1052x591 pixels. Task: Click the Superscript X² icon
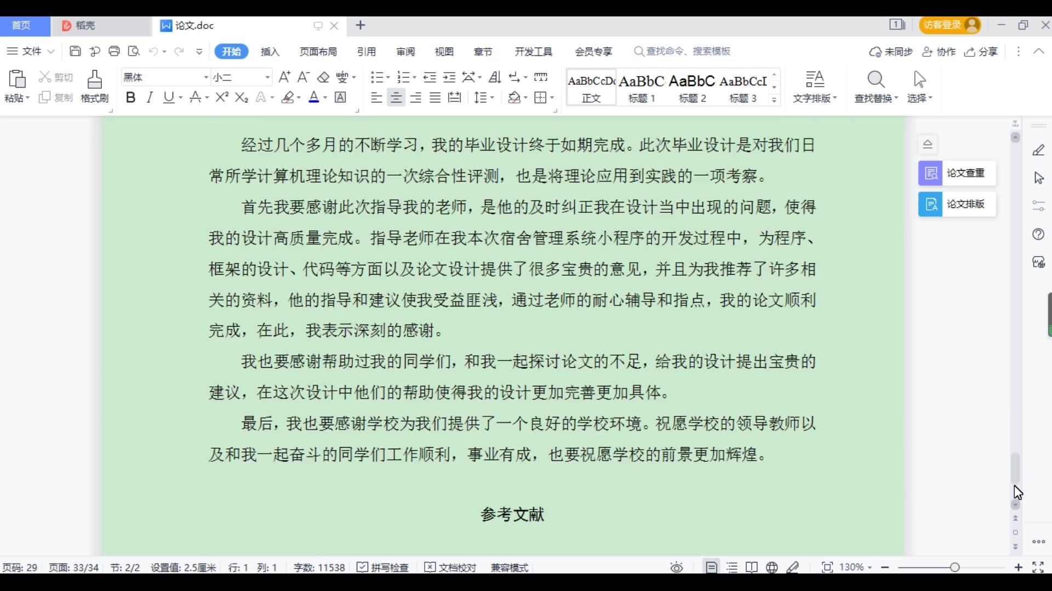pos(222,98)
